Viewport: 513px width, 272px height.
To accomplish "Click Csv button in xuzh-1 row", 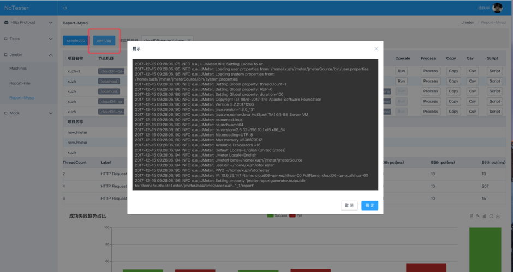I will 473,71.
